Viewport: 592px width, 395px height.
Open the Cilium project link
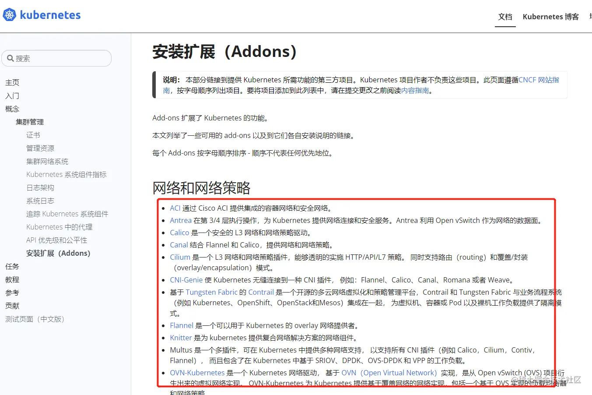click(x=179, y=257)
